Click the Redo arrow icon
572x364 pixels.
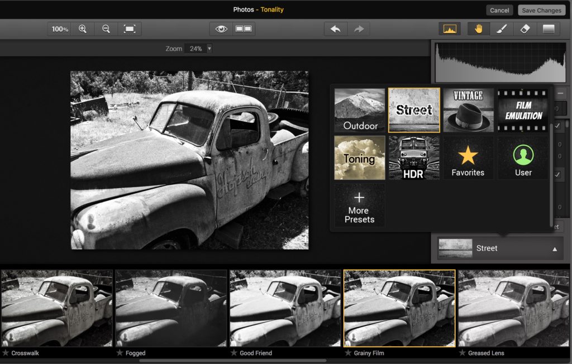pyautogui.click(x=357, y=28)
